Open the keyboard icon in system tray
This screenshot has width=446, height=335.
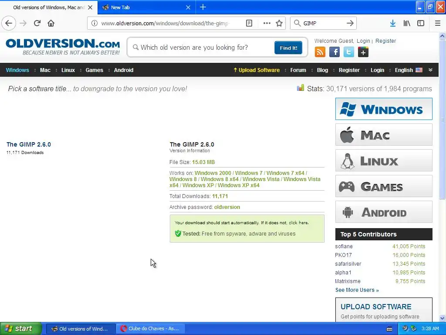coord(389,329)
